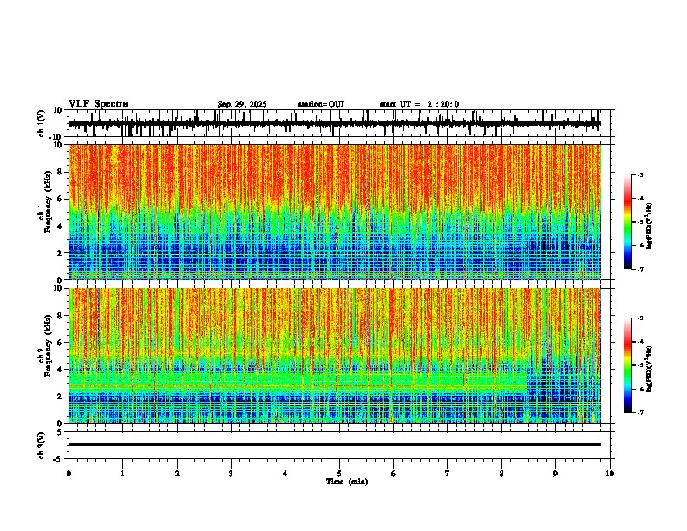Click the -7 label on ch.2 colorbar
The height and width of the screenshot is (531, 687).
(x=640, y=412)
